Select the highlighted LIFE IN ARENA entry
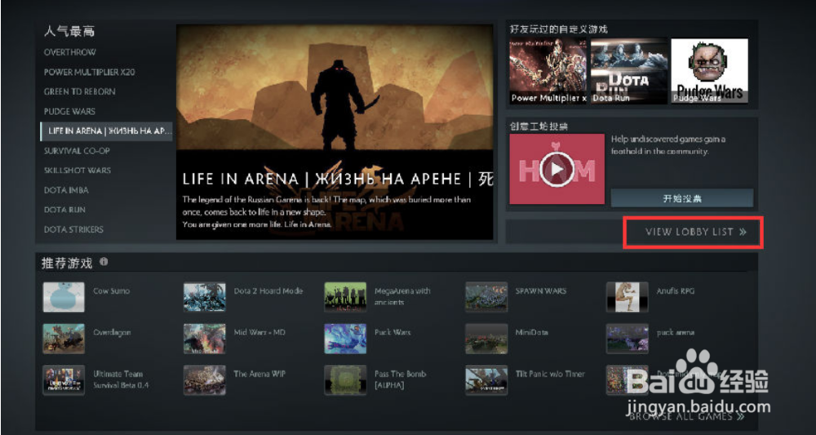Screen dimensions: 816x435 [x=107, y=131]
